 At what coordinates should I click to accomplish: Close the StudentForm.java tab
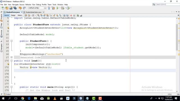tap(22, 12)
